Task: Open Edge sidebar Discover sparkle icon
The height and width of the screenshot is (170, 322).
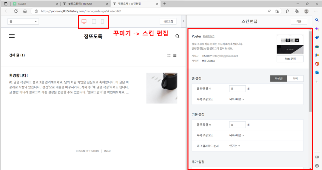Action: 317,29
